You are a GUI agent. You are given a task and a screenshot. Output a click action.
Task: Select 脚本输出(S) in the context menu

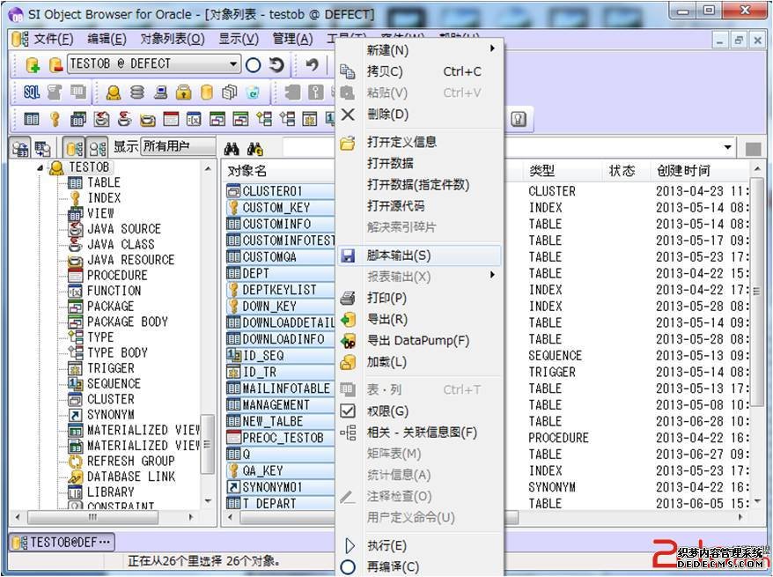399,255
